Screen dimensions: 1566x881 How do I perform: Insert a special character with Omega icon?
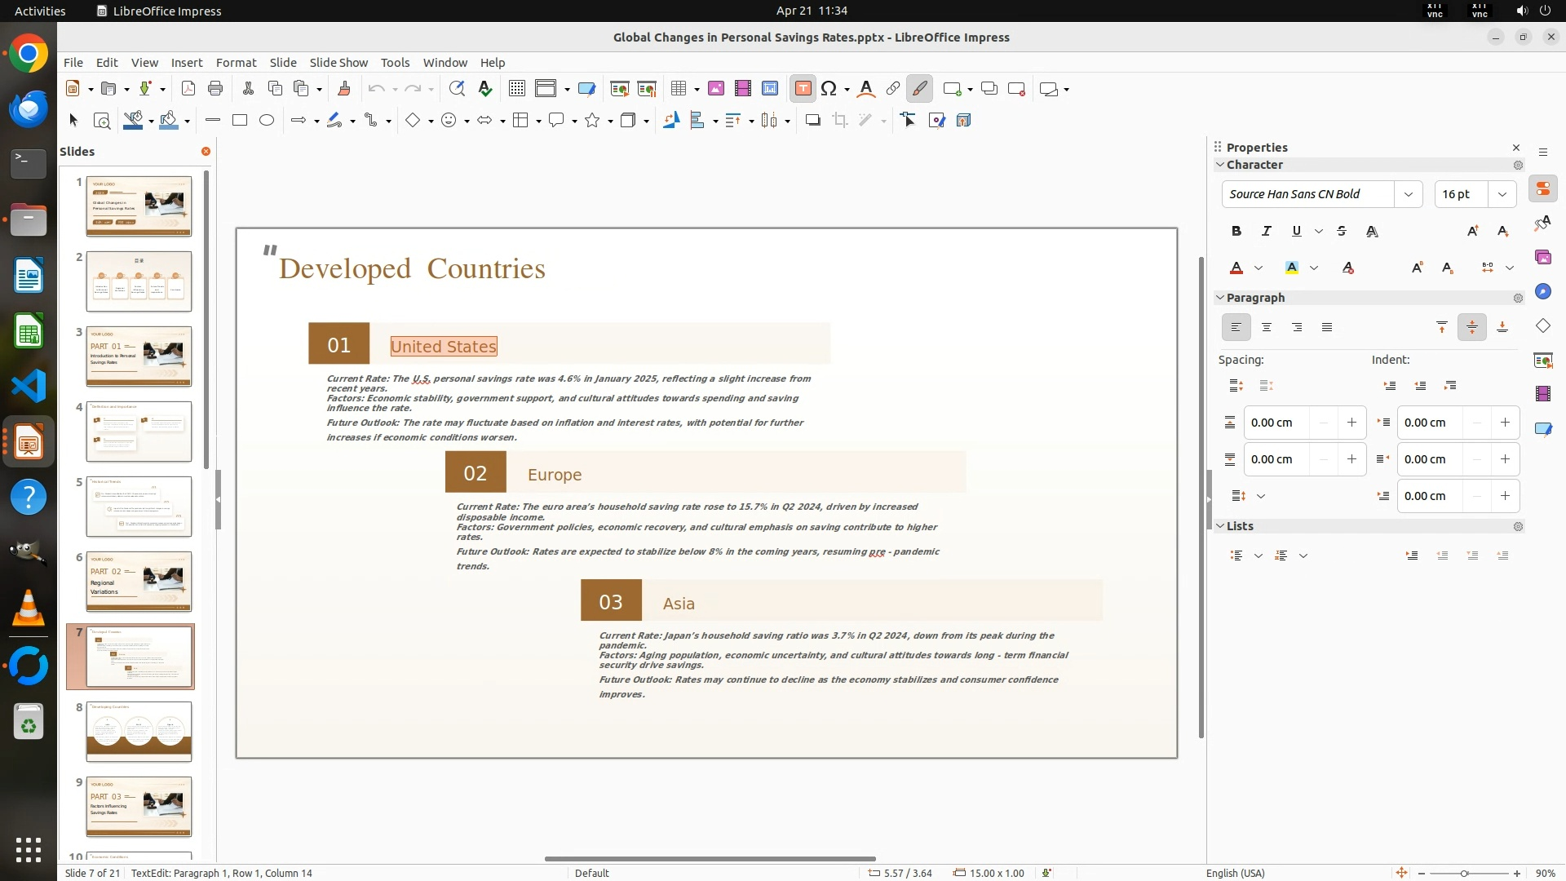pyautogui.click(x=829, y=89)
